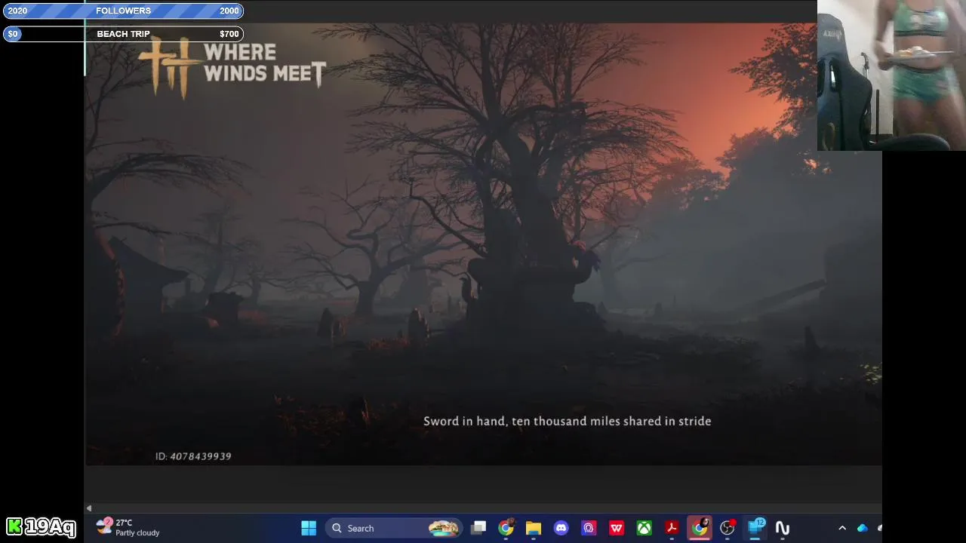Open the white N-shaped app icon
966x543 pixels.
tap(783, 528)
